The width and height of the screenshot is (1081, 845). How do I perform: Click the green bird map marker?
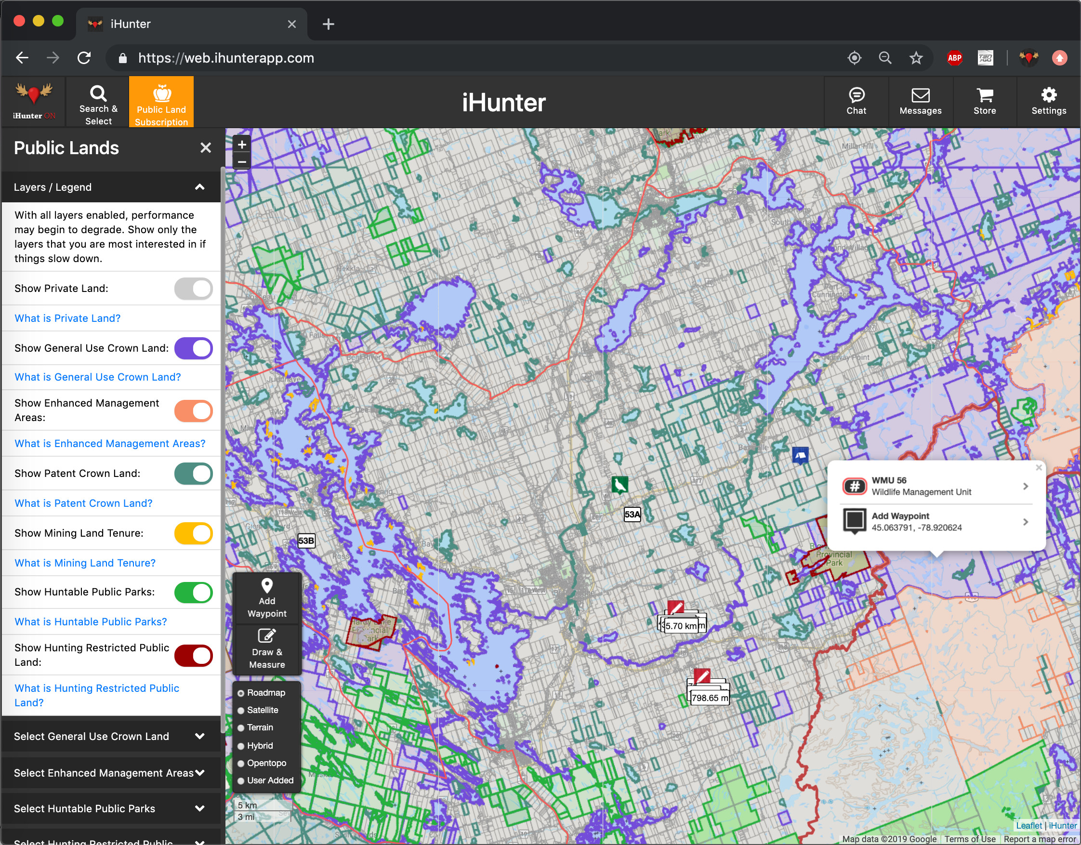click(x=619, y=485)
